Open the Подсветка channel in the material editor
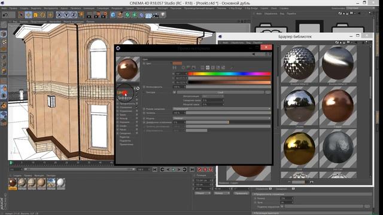Viewport: 383px width, 215px height. (x=125, y=141)
